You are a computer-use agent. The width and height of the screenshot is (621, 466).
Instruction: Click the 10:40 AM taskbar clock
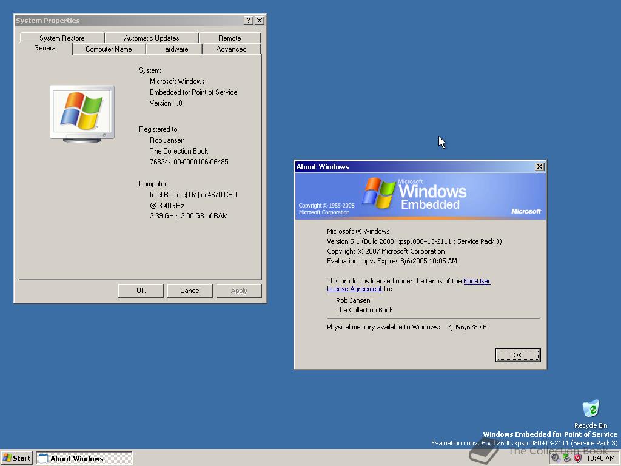(x=600, y=458)
